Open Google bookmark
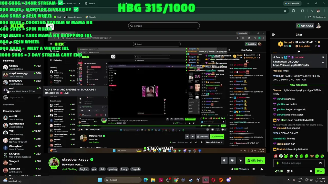 pyautogui.click(x=91, y=17)
